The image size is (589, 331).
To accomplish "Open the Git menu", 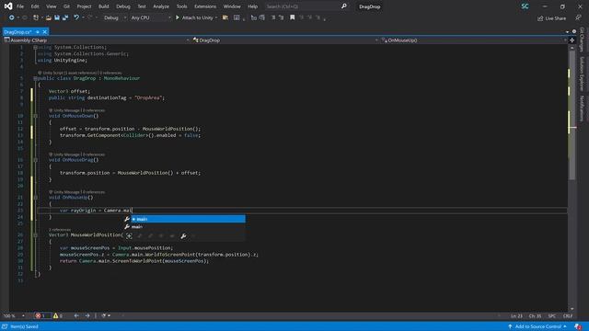I will click(x=66, y=6).
